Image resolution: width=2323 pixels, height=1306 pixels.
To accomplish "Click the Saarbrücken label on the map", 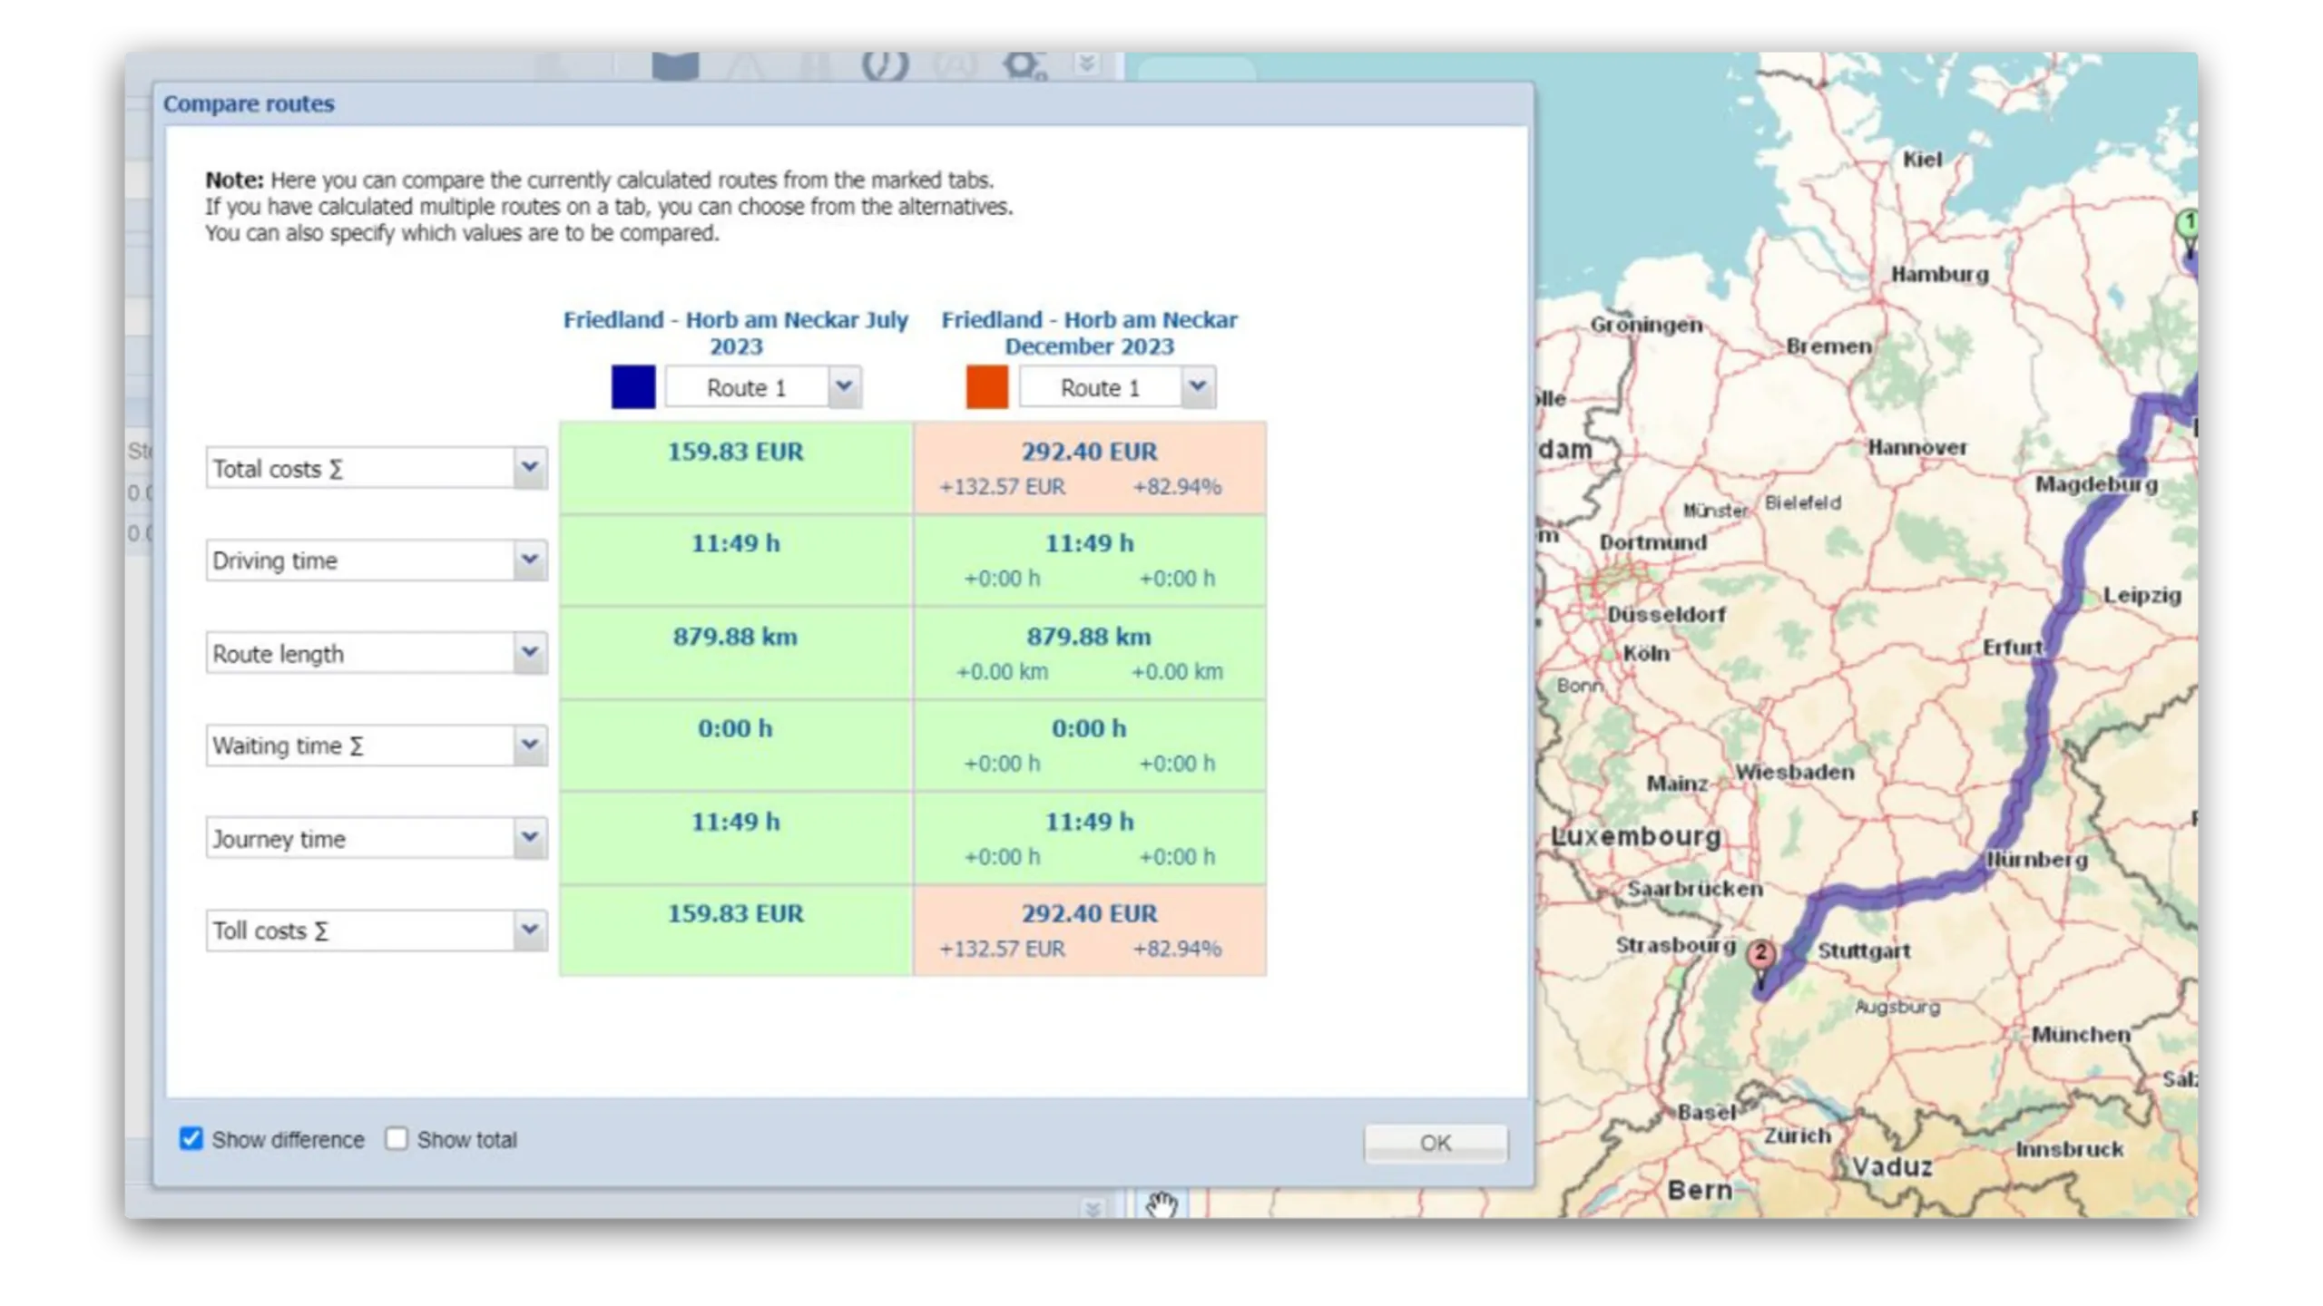I will [x=1695, y=889].
